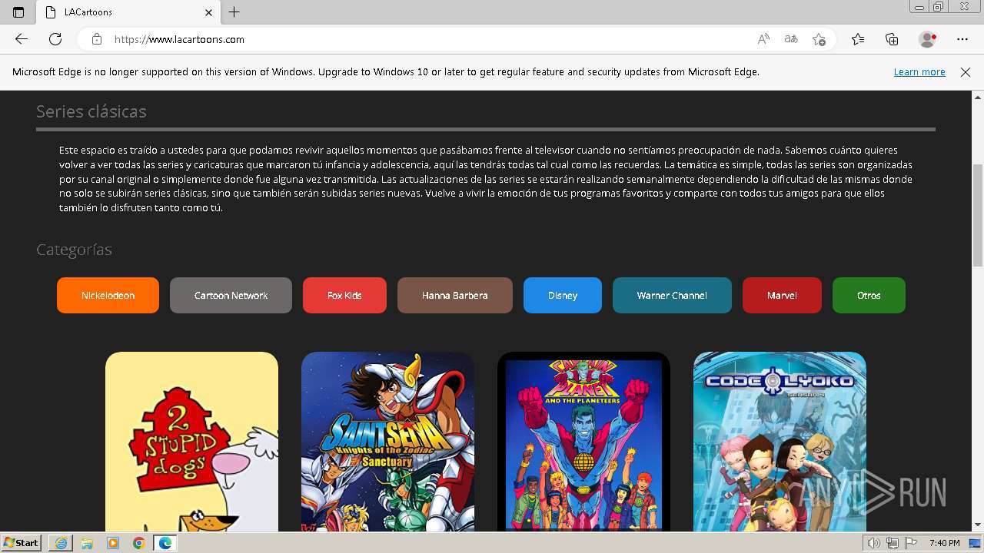Image resolution: width=984 pixels, height=553 pixels.
Task: Add this page to favorites star
Action: pyautogui.click(x=819, y=39)
